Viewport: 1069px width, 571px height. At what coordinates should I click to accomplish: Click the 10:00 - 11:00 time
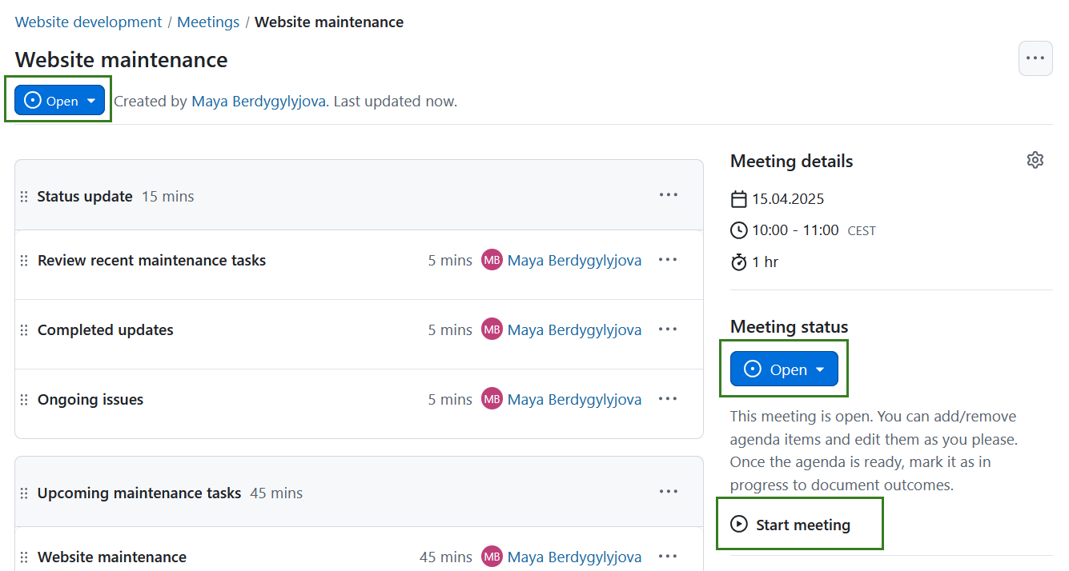(x=795, y=230)
